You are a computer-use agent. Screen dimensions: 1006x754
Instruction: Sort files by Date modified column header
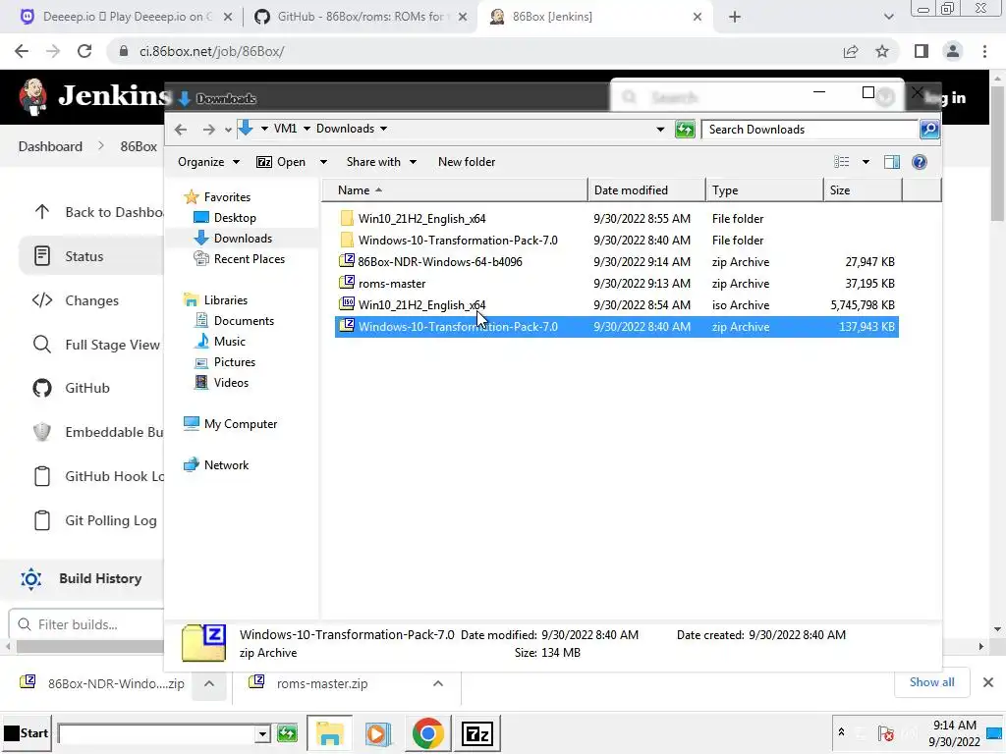[646, 189]
